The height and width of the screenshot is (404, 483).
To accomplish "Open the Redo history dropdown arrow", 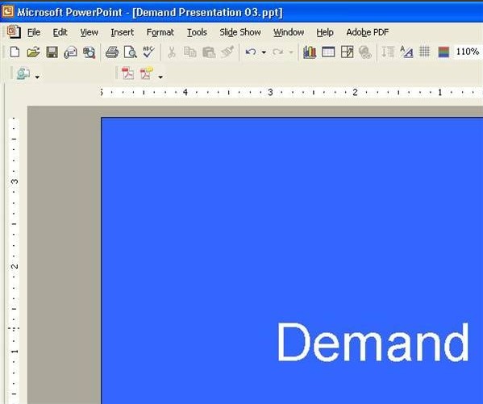I will pos(291,52).
